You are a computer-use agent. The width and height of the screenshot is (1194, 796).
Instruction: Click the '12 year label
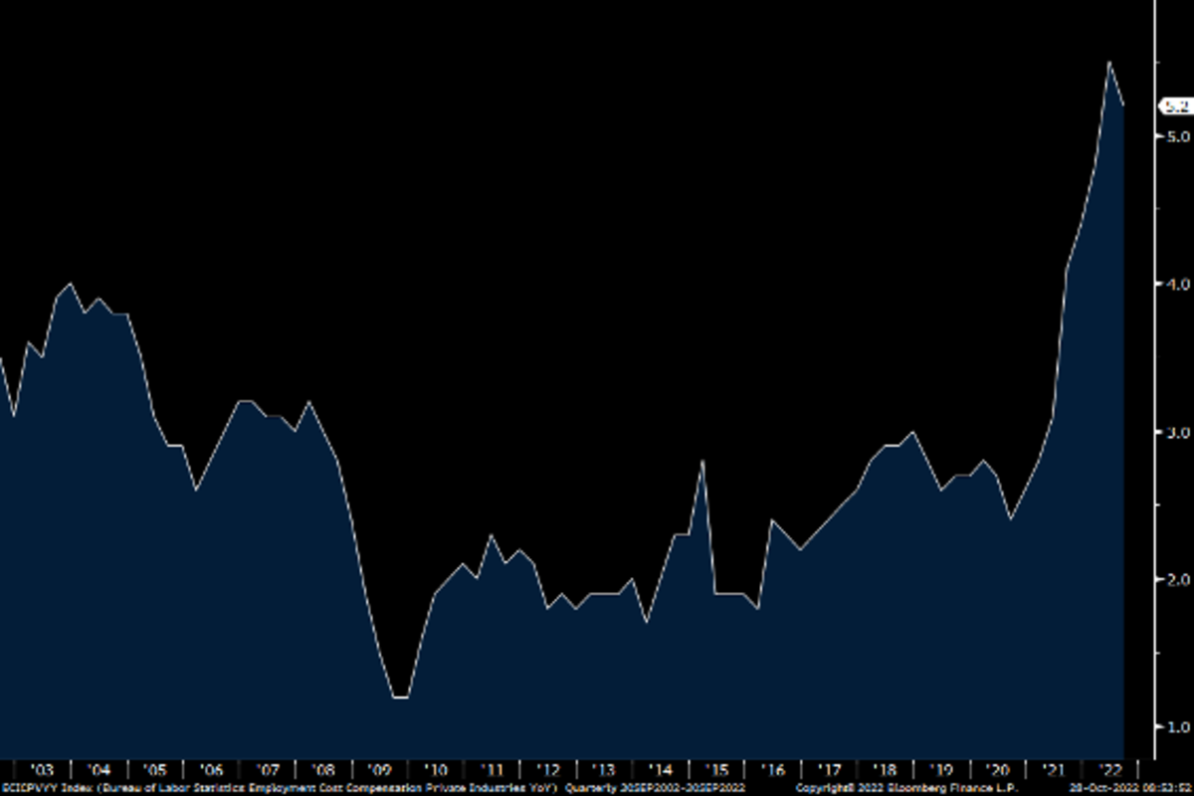click(x=548, y=769)
